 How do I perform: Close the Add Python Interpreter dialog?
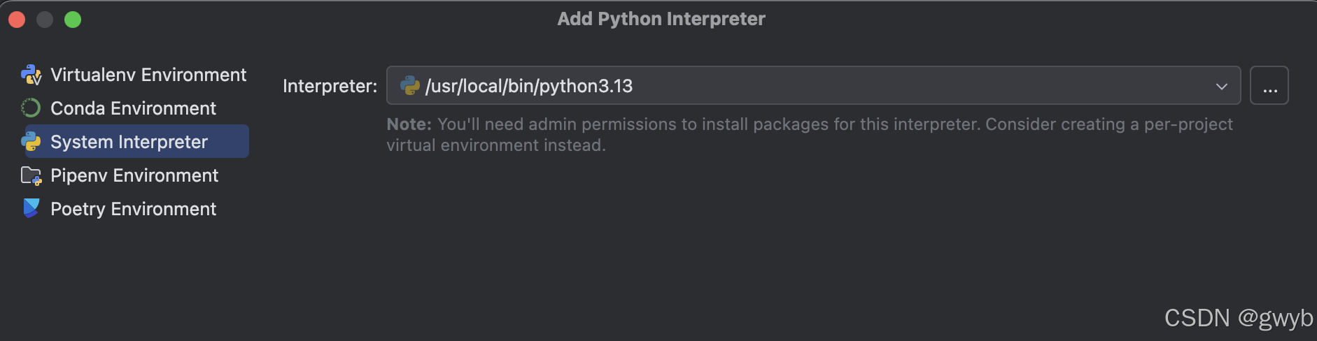(17, 20)
